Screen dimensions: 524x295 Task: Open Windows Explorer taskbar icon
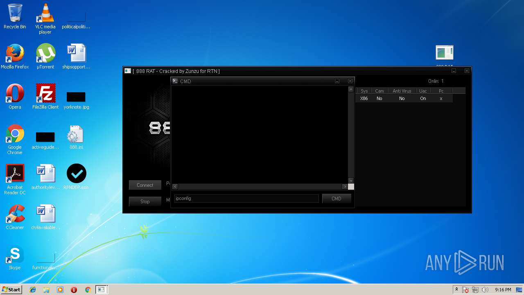coord(46,290)
